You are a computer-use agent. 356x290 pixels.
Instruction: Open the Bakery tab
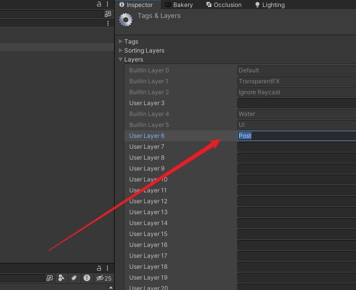pyautogui.click(x=178, y=5)
